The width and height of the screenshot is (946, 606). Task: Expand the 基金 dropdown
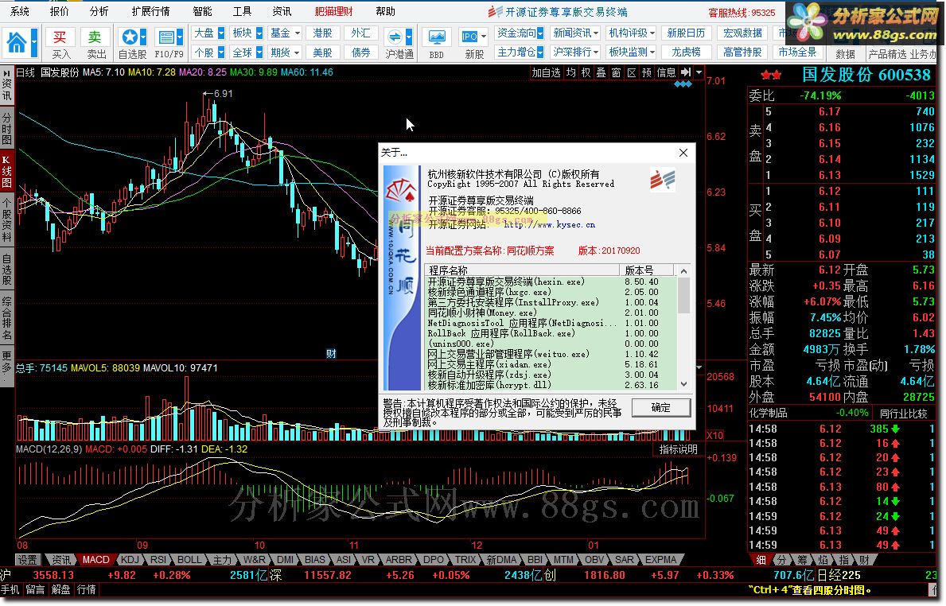click(298, 33)
